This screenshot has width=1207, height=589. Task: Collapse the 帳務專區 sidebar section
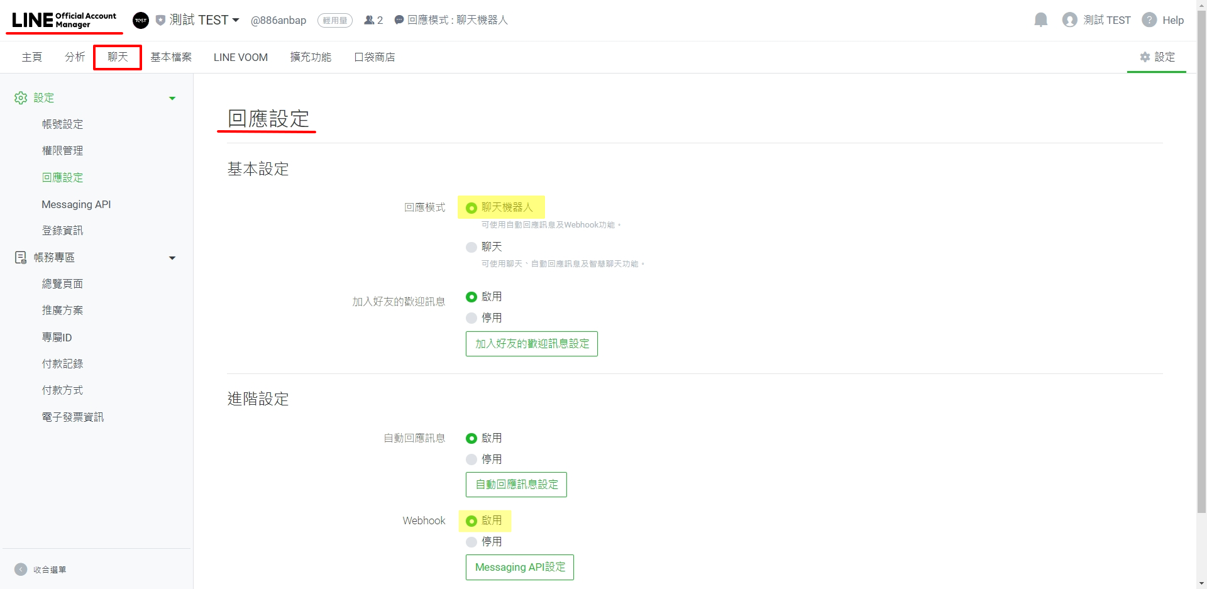(172, 258)
